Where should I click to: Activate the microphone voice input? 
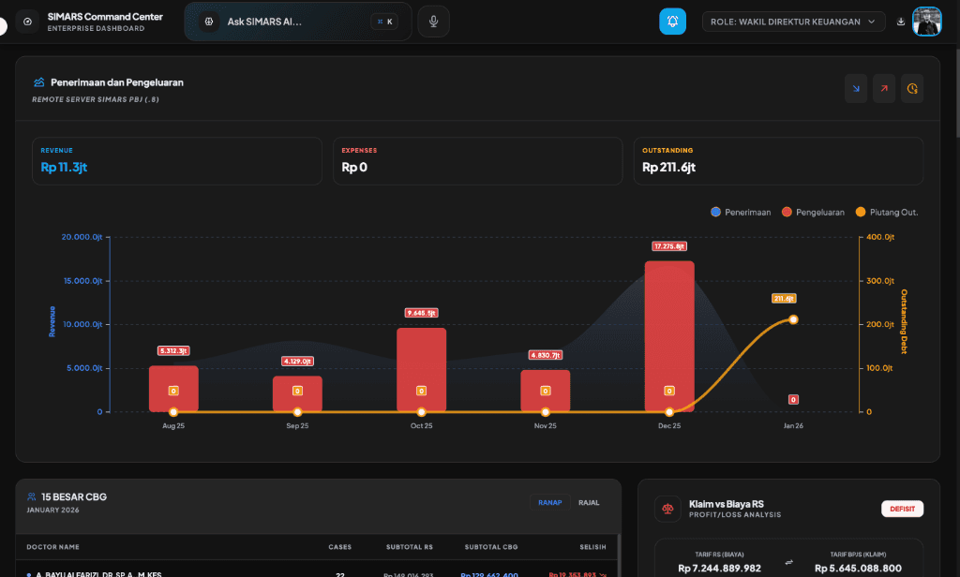(433, 22)
